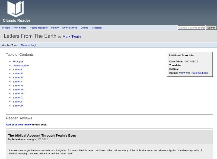
Task: Open Letter VIII chapter
Action: point(18,93)
